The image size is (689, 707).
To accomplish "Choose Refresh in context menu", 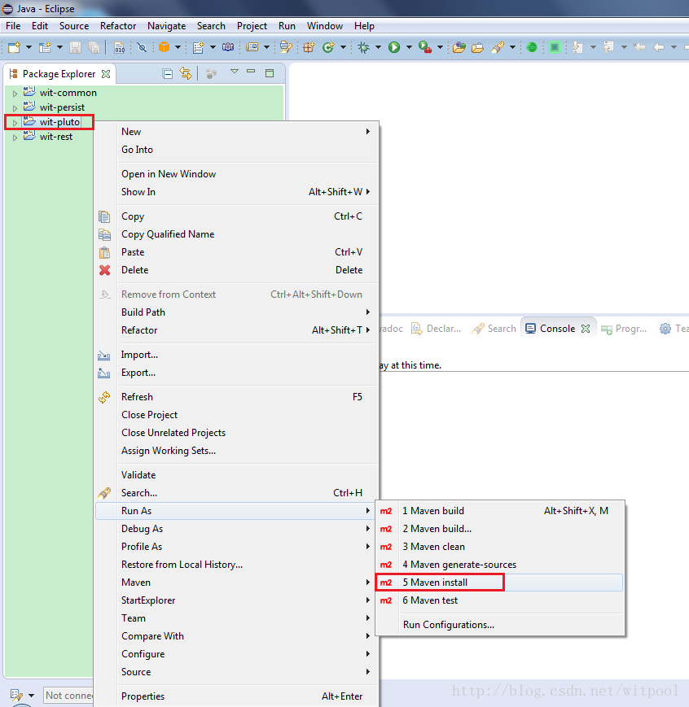I will click(x=236, y=397).
